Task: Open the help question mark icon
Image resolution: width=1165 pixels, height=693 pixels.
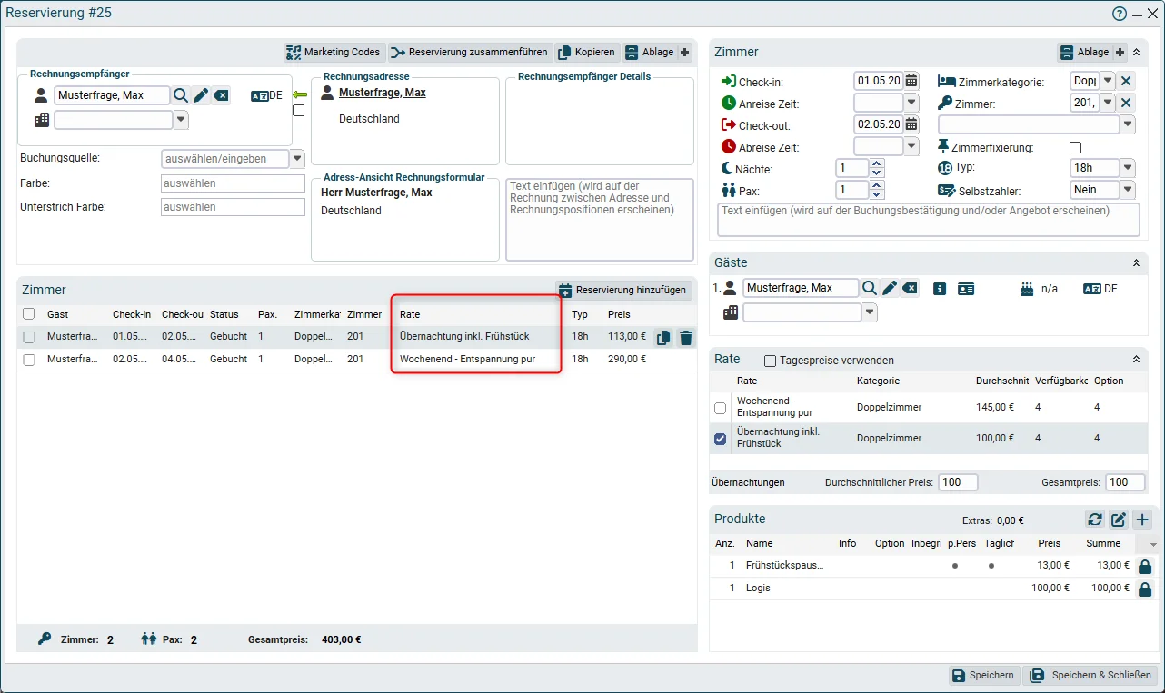Action: tap(1120, 14)
